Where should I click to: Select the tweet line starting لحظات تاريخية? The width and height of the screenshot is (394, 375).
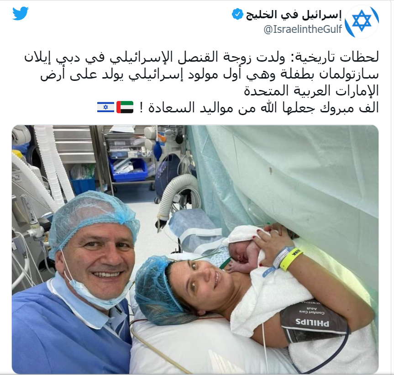point(201,58)
